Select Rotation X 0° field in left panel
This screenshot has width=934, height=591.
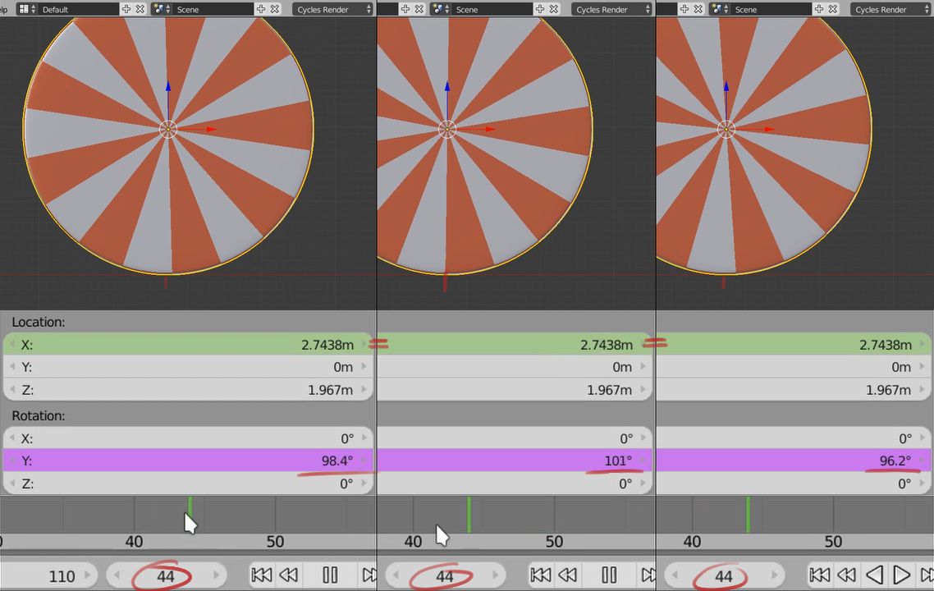coord(188,438)
